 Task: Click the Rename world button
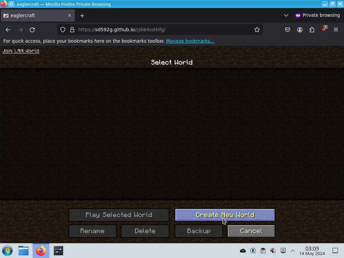(93, 231)
